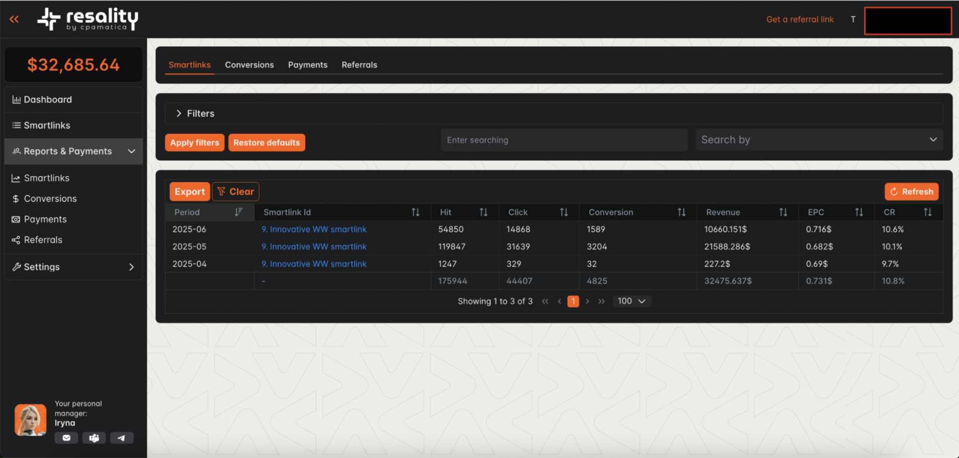Screen dimensions: 959x458
Task: Click the Enter searching input field
Action: click(x=564, y=140)
